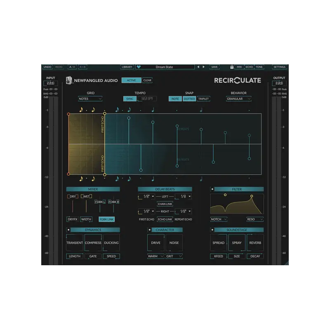The width and height of the screenshot is (330, 330).
Task: Toggle NOTE snap option
Action: click(175, 99)
